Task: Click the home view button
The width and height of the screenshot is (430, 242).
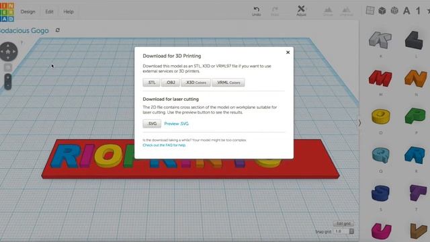Action: pos(8,51)
